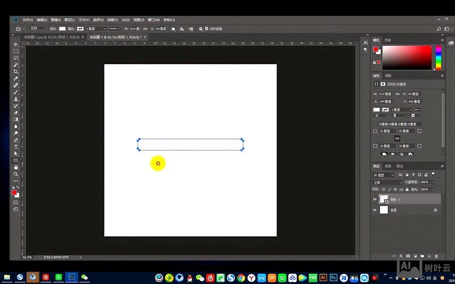Select the Eraser tool

point(16,112)
